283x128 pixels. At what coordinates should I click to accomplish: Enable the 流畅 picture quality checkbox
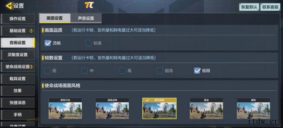tap(48, 43)
